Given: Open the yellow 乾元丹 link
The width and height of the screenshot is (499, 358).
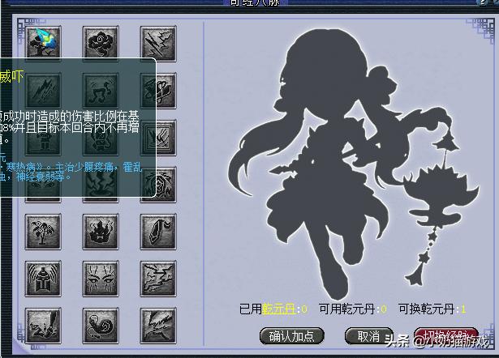Looking at the screenshot, I should click(x=279, y=309).
